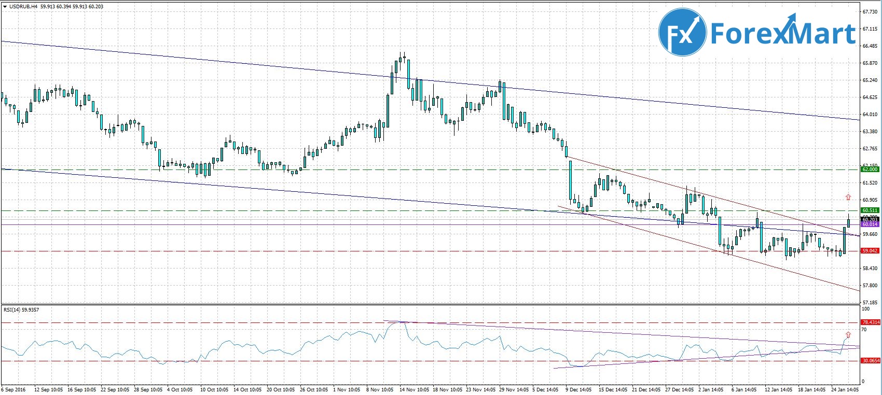The height and width of the screenshot is (395, 882).
Task: Click the 15 Dec 14:05 time label
Action: [613, 389]
